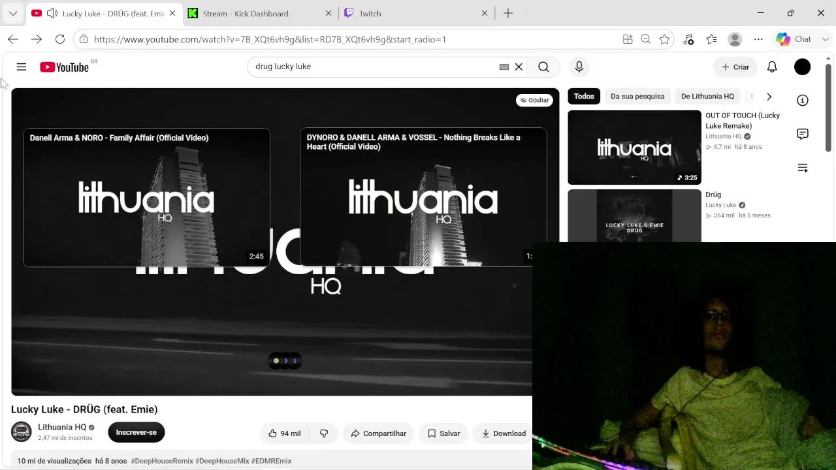Go back in the browser
This screenshot has width=836, height=470.
click(x=13, y=39)
